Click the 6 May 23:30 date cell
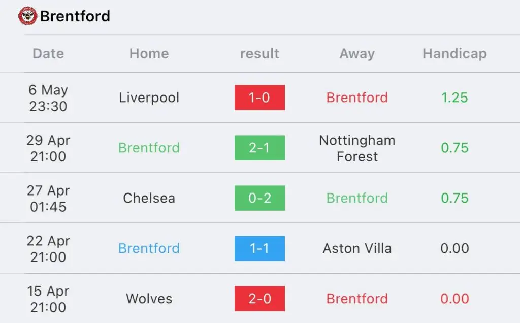520x323 pixels. (48, 98)
